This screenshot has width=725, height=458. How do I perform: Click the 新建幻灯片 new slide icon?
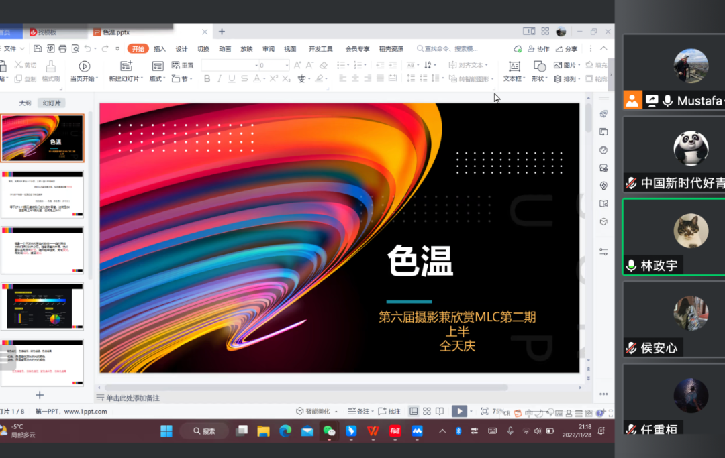[126, 66]
